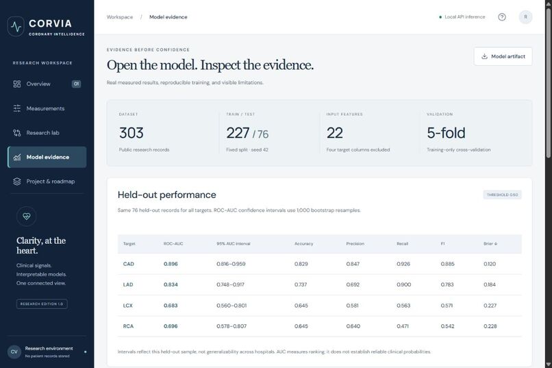Download the Model artifact
The height and width of the screenshot is (368, 552).
tap(503, 56)
